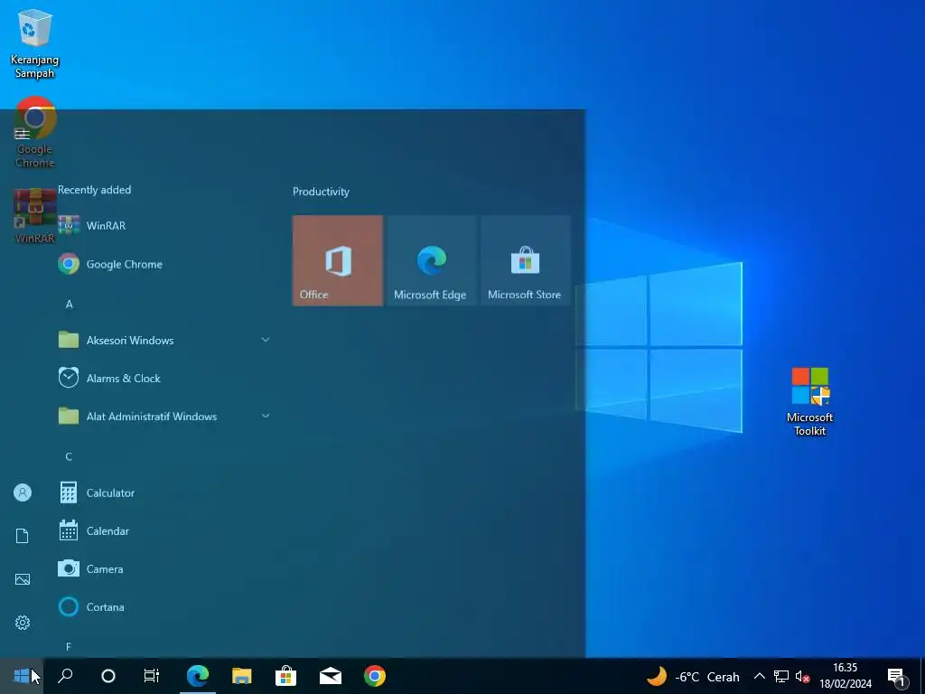
Task: Open Google Chrome from taskbar
Action: pyautogui.click(x=375, y=676)
